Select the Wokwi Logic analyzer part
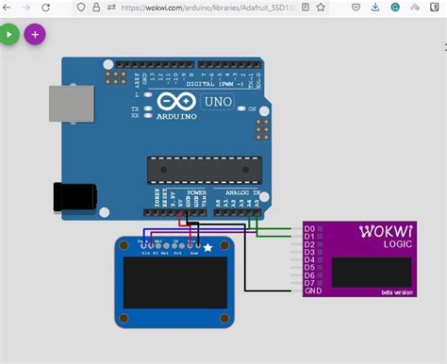Screen dimensions: 447x364 [x=359, y=258]
